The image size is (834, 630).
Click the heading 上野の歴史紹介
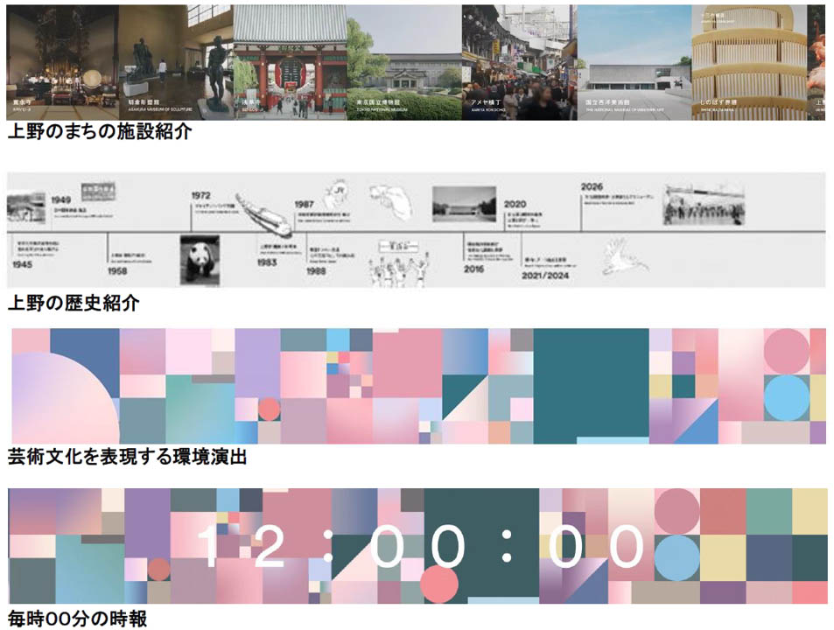click(x=74, y=303)
